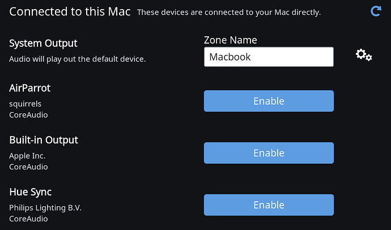Click CoreAudio text under Hue Sync

coord(28,219)
